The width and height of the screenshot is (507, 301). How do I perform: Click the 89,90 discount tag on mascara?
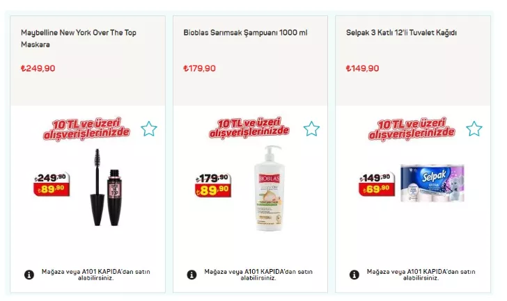[52, 189]
